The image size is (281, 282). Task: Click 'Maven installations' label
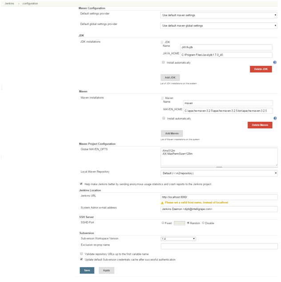click(x=92, y=98)
